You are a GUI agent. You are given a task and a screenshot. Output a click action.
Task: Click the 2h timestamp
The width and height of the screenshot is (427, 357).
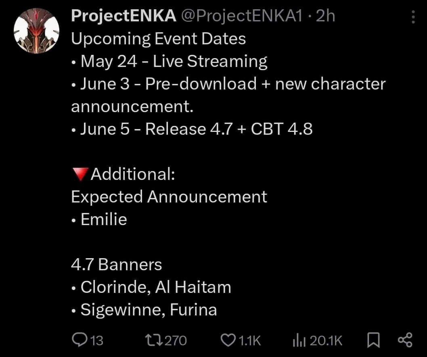pos(325,16)
